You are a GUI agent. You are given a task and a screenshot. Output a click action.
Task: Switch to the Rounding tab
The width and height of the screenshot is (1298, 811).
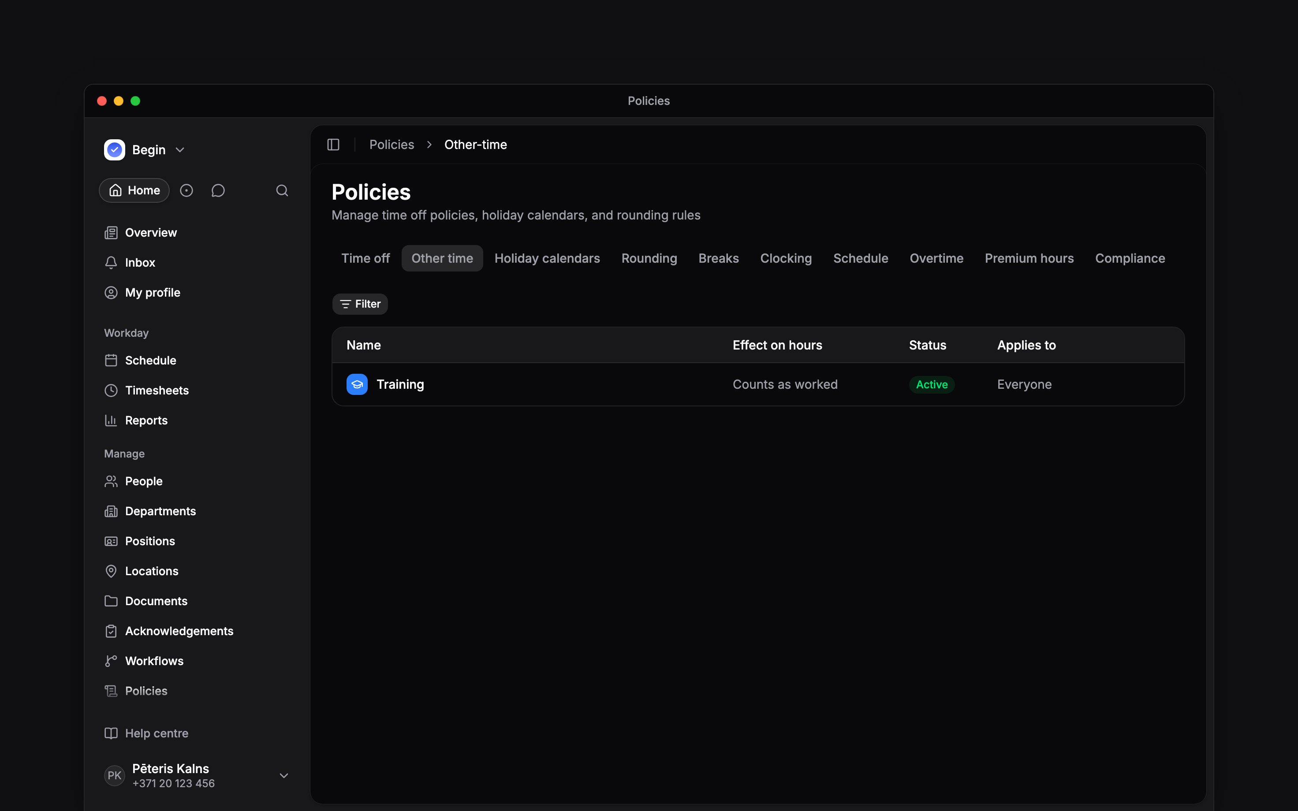tap(649, 259)
